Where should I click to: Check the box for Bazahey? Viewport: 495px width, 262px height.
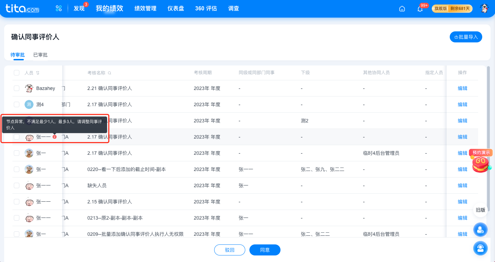click(17, 88)
